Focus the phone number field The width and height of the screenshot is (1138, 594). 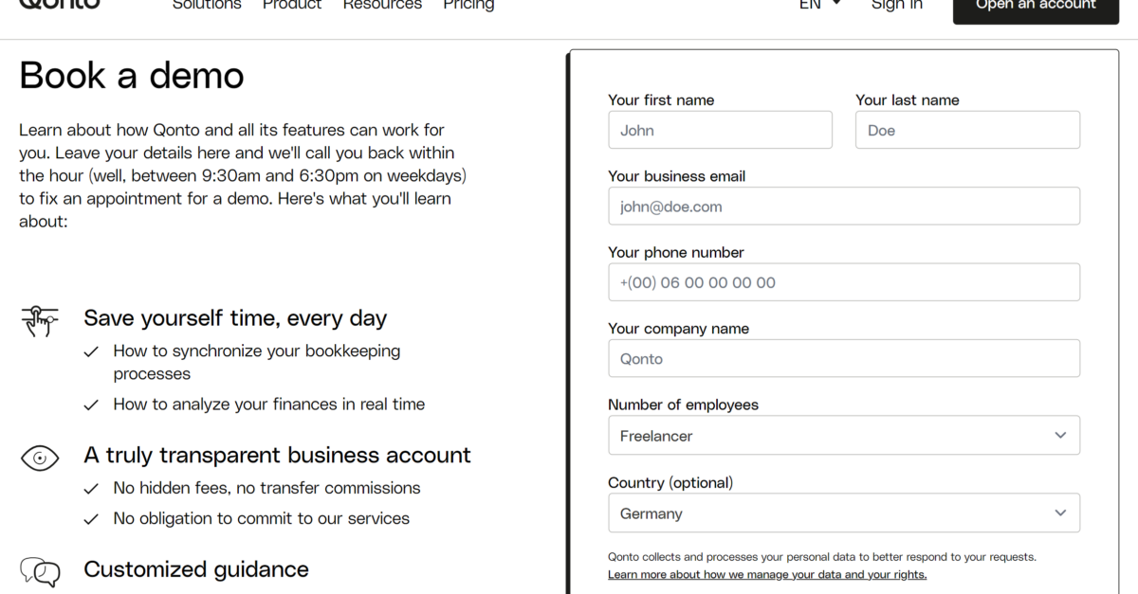coord(844,282)
